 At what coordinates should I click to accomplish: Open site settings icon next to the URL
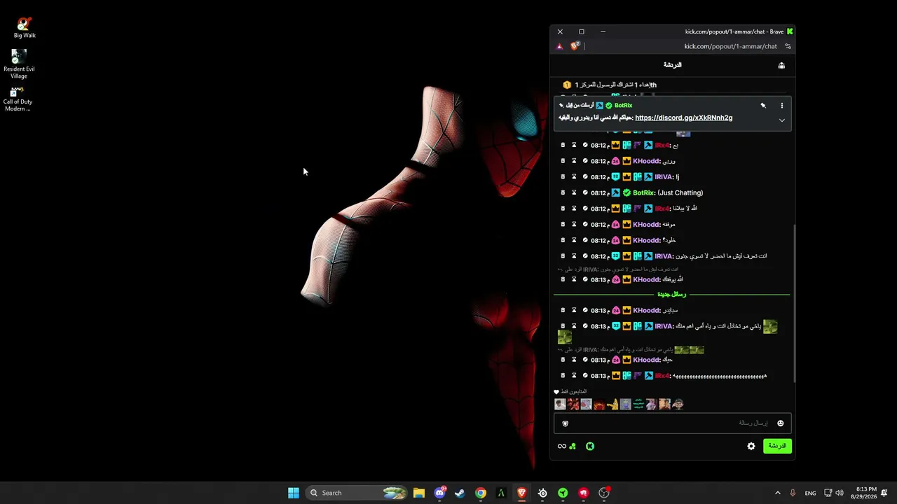tap(788, 46)
